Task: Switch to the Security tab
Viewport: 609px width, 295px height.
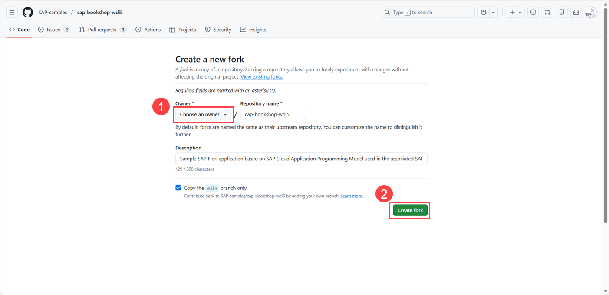Action: point(218,30)
